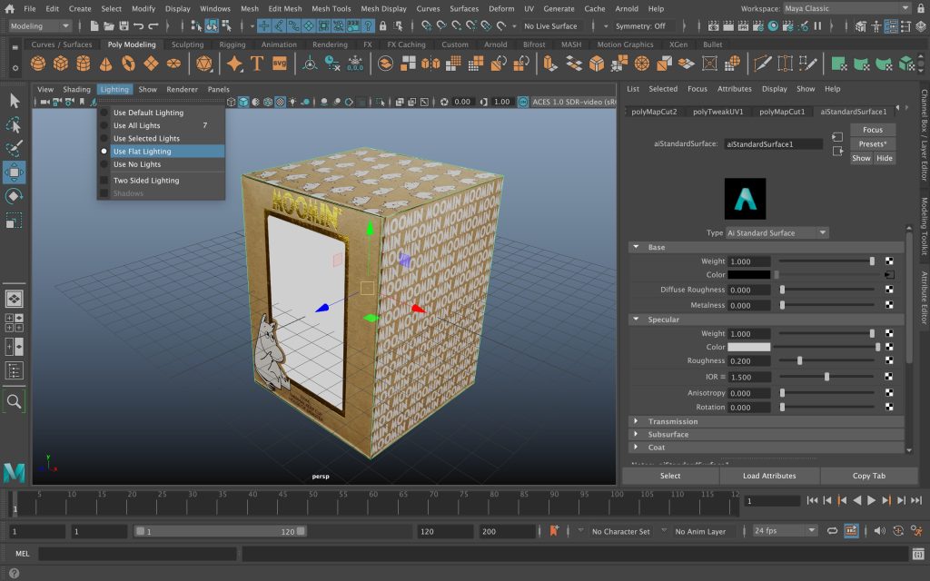
Task: Create a polygon sphere from the shelf
Action: [38, 64]
